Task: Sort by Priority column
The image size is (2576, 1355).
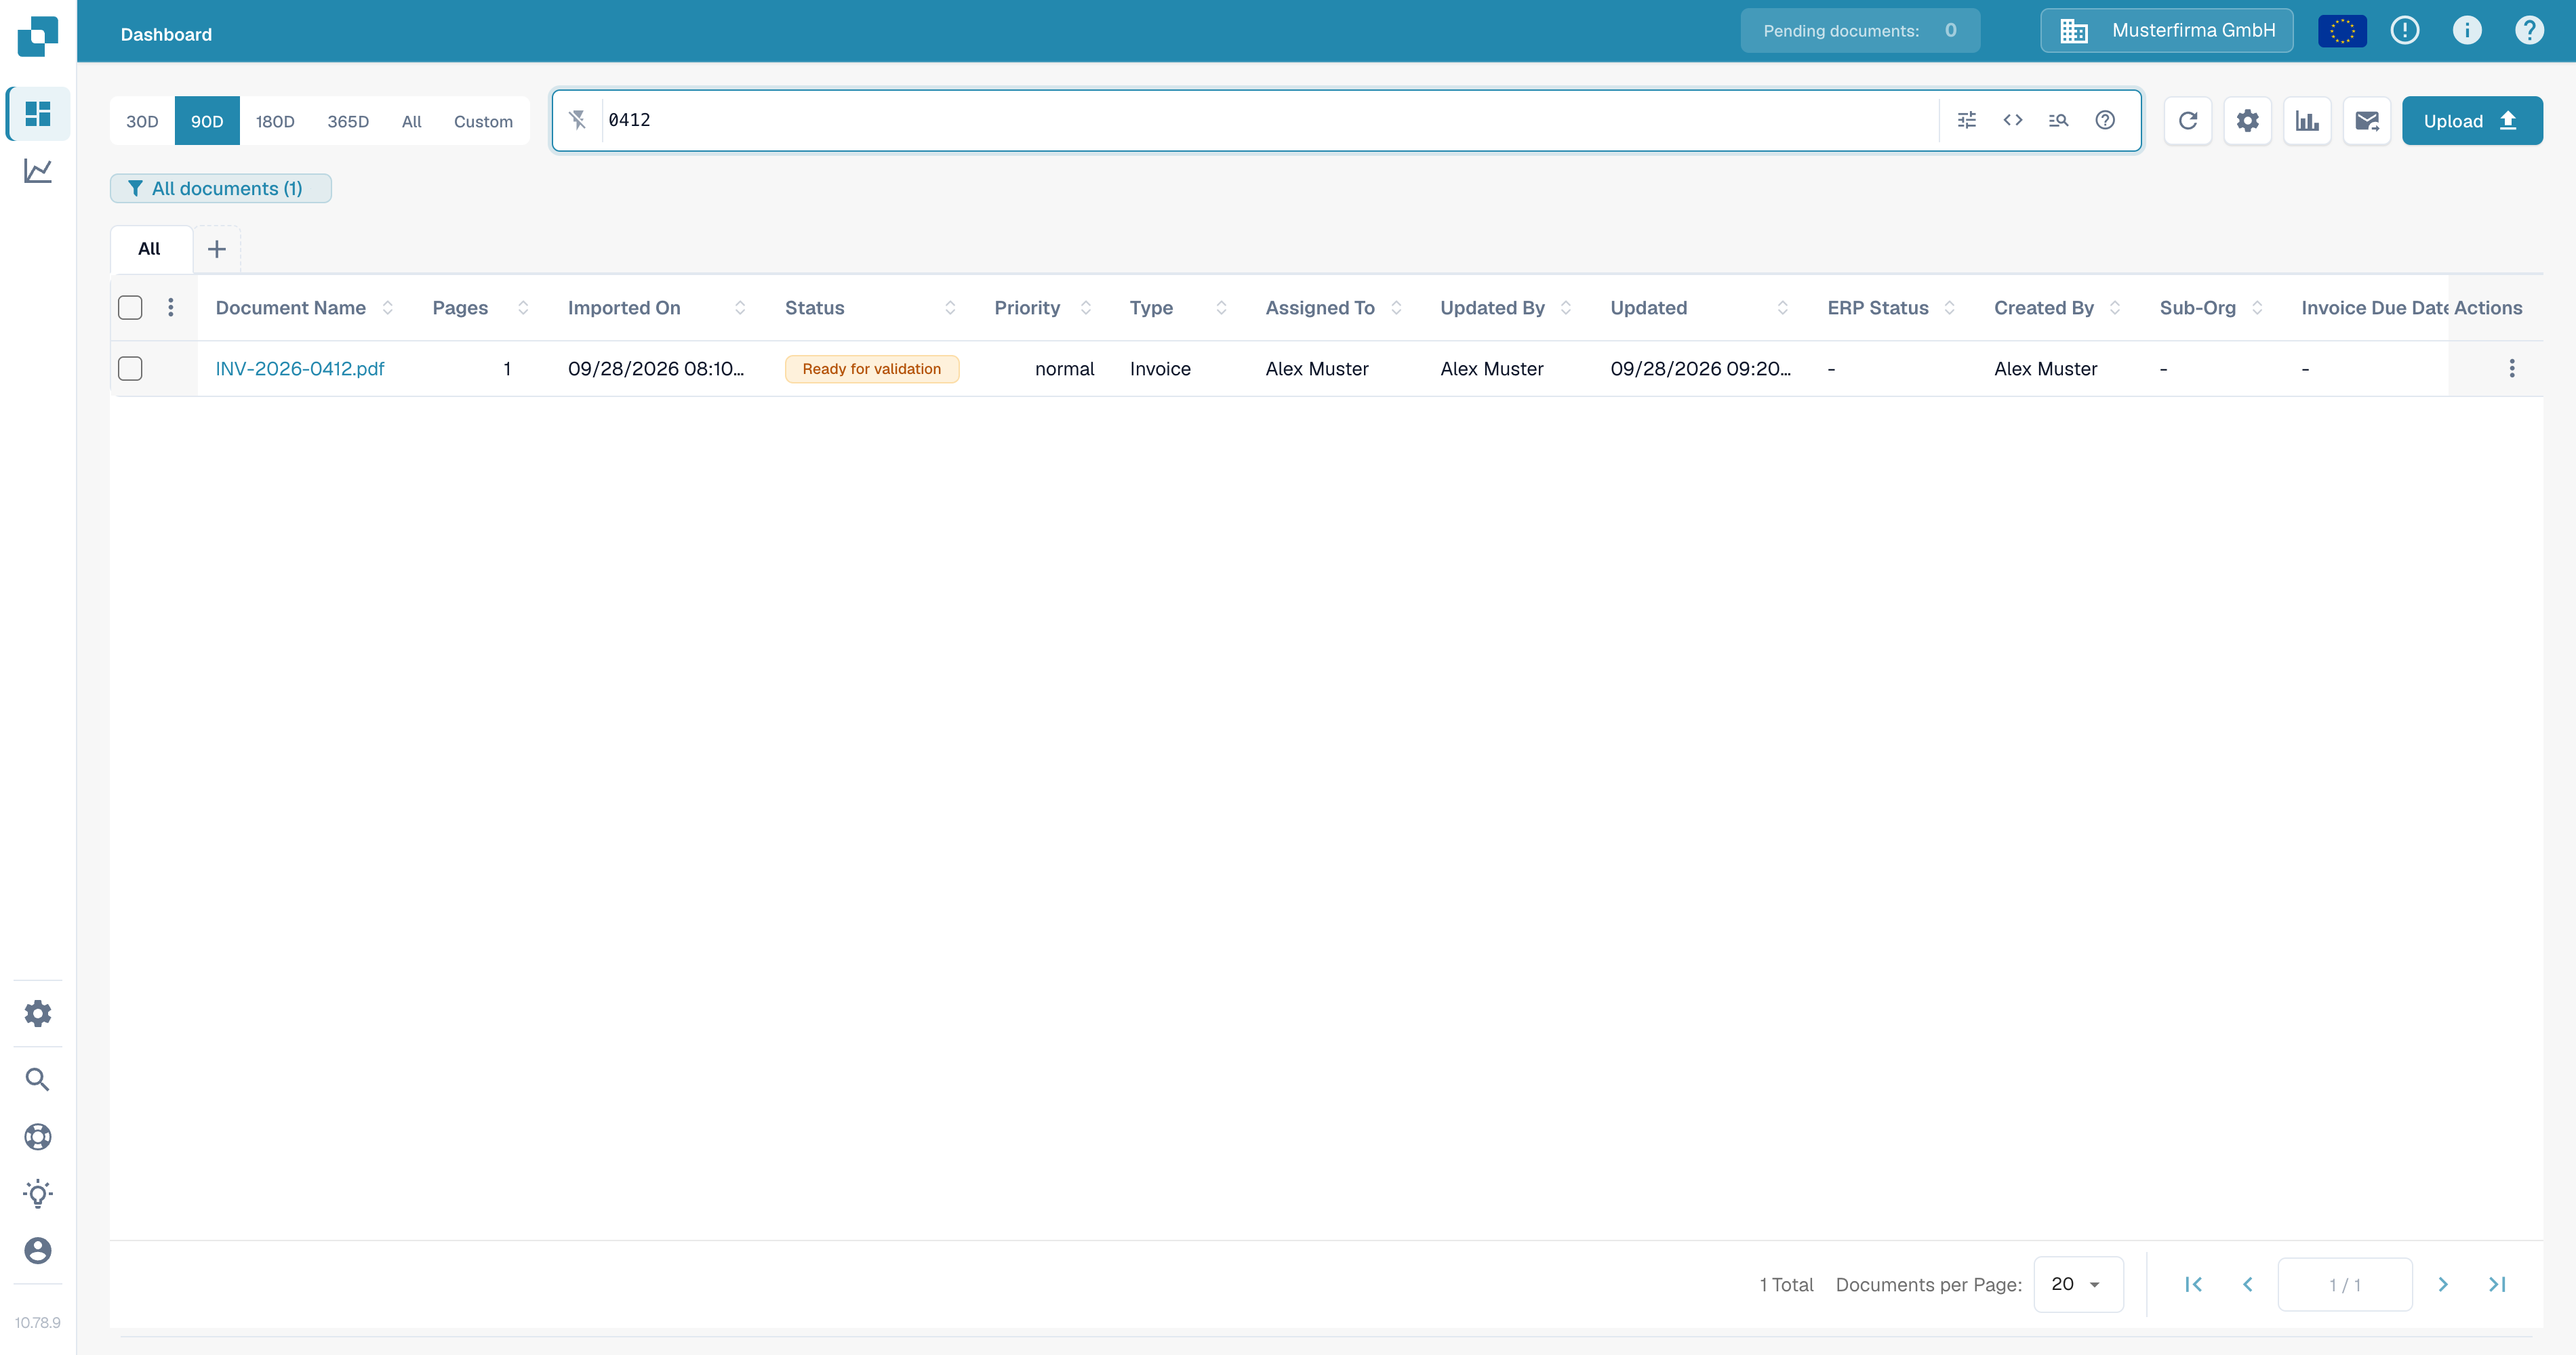Action: coord(1086,308)
